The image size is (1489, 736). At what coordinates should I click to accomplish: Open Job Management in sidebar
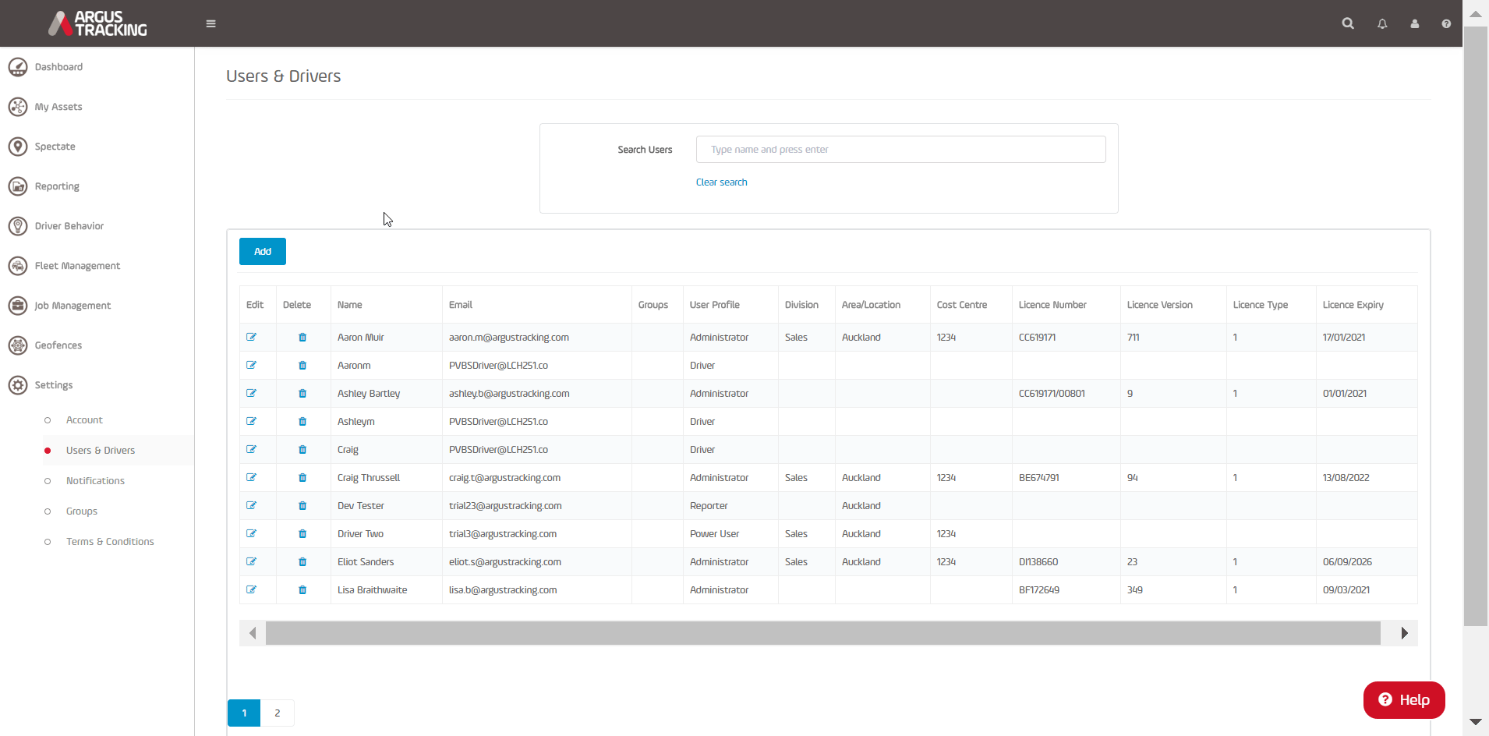[73, 306]
